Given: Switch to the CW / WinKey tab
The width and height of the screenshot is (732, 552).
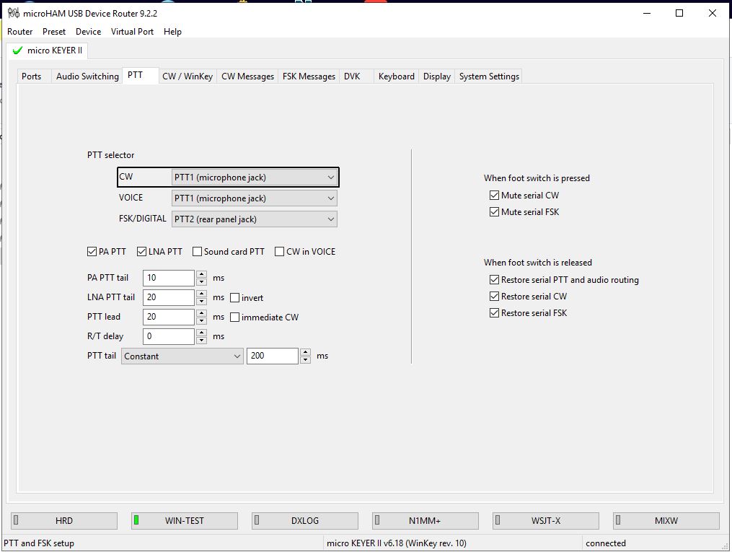Looking at the screenshot, I should point(188,76).
